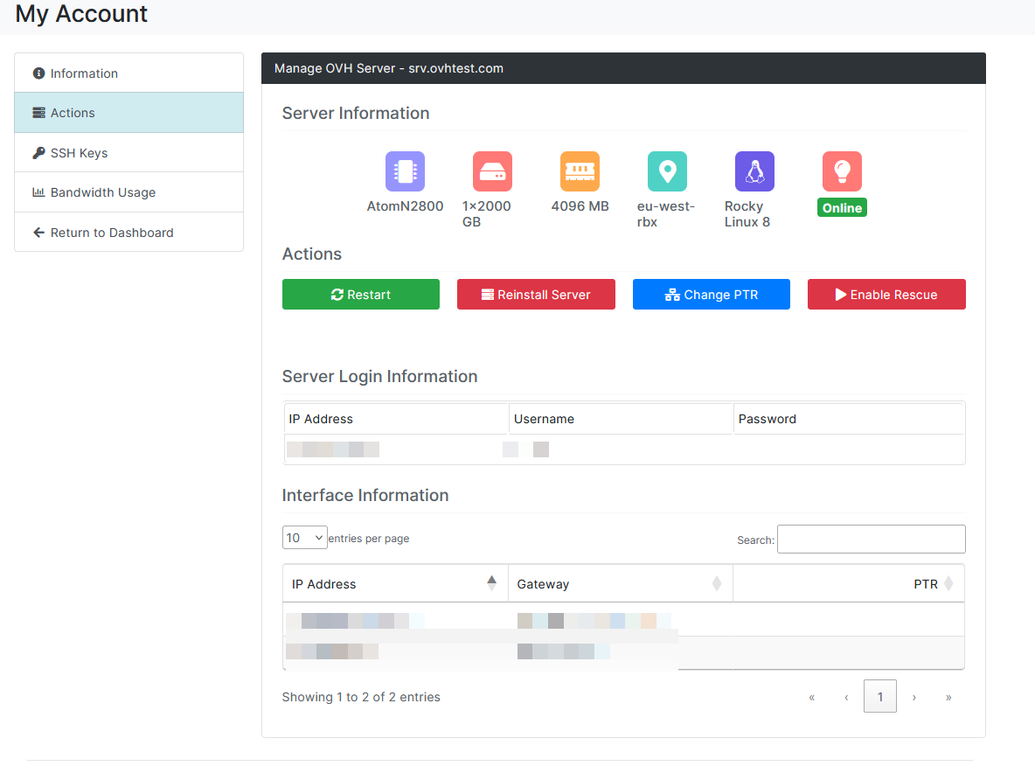Click the Rocky Linux 8 penguin icon

tap(754, 171)
